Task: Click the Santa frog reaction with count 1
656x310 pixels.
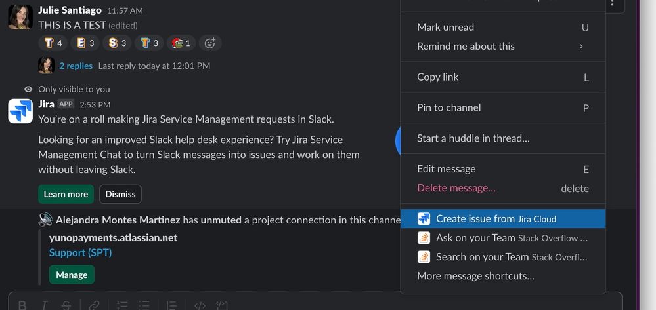Action: click(181, 43)
